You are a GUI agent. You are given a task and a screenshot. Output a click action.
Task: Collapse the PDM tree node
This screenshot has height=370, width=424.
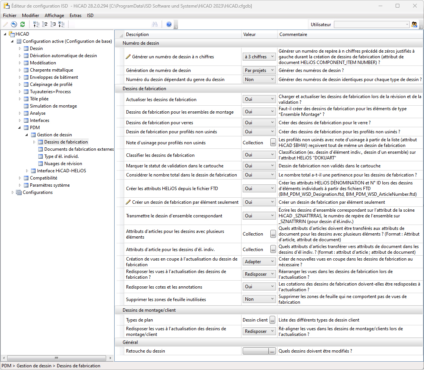tap(19, 128)
